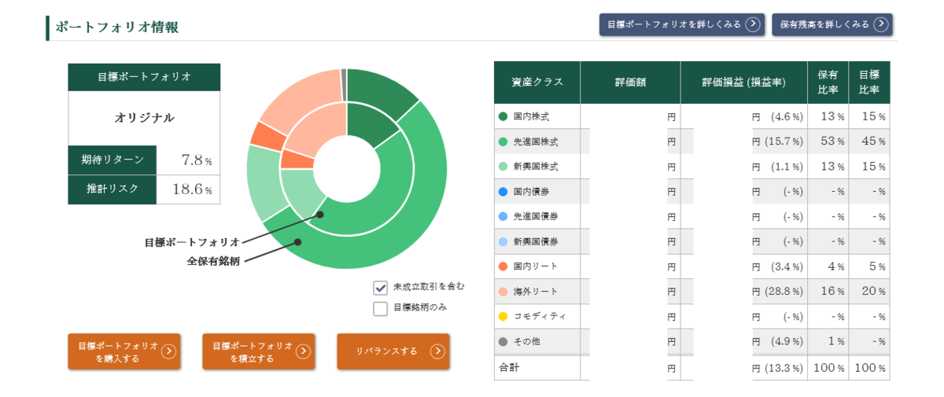Click 国内株式 dark green legend dot
The width and height of the screenshot is (944, 397).
(503, 116)
